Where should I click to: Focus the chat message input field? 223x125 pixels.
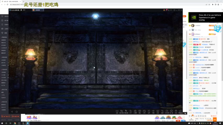point(204,119)
